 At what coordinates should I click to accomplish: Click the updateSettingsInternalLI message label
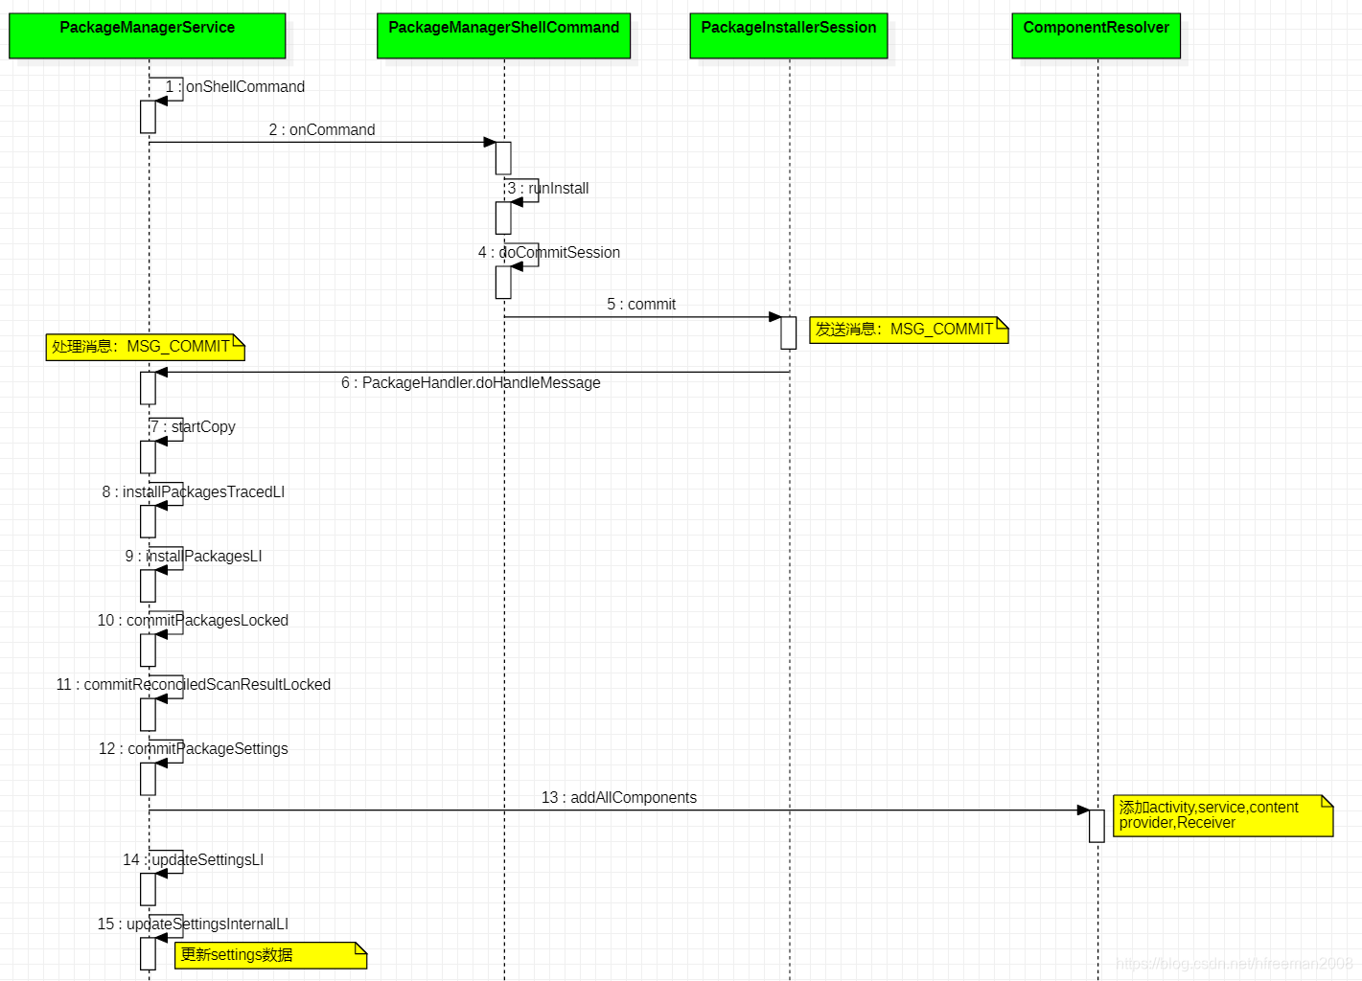click(x=192, y=924)
